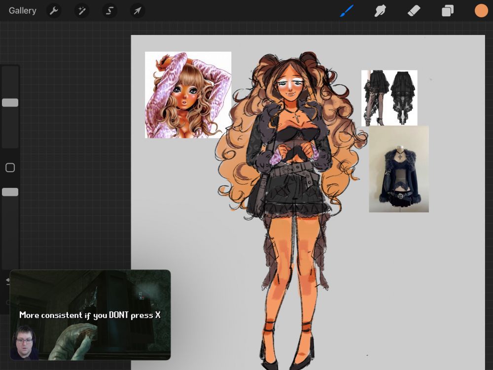The image size is (493, 370).
Task: Tap the curly-haired girl reference image
Action: [x=188, y=95]
